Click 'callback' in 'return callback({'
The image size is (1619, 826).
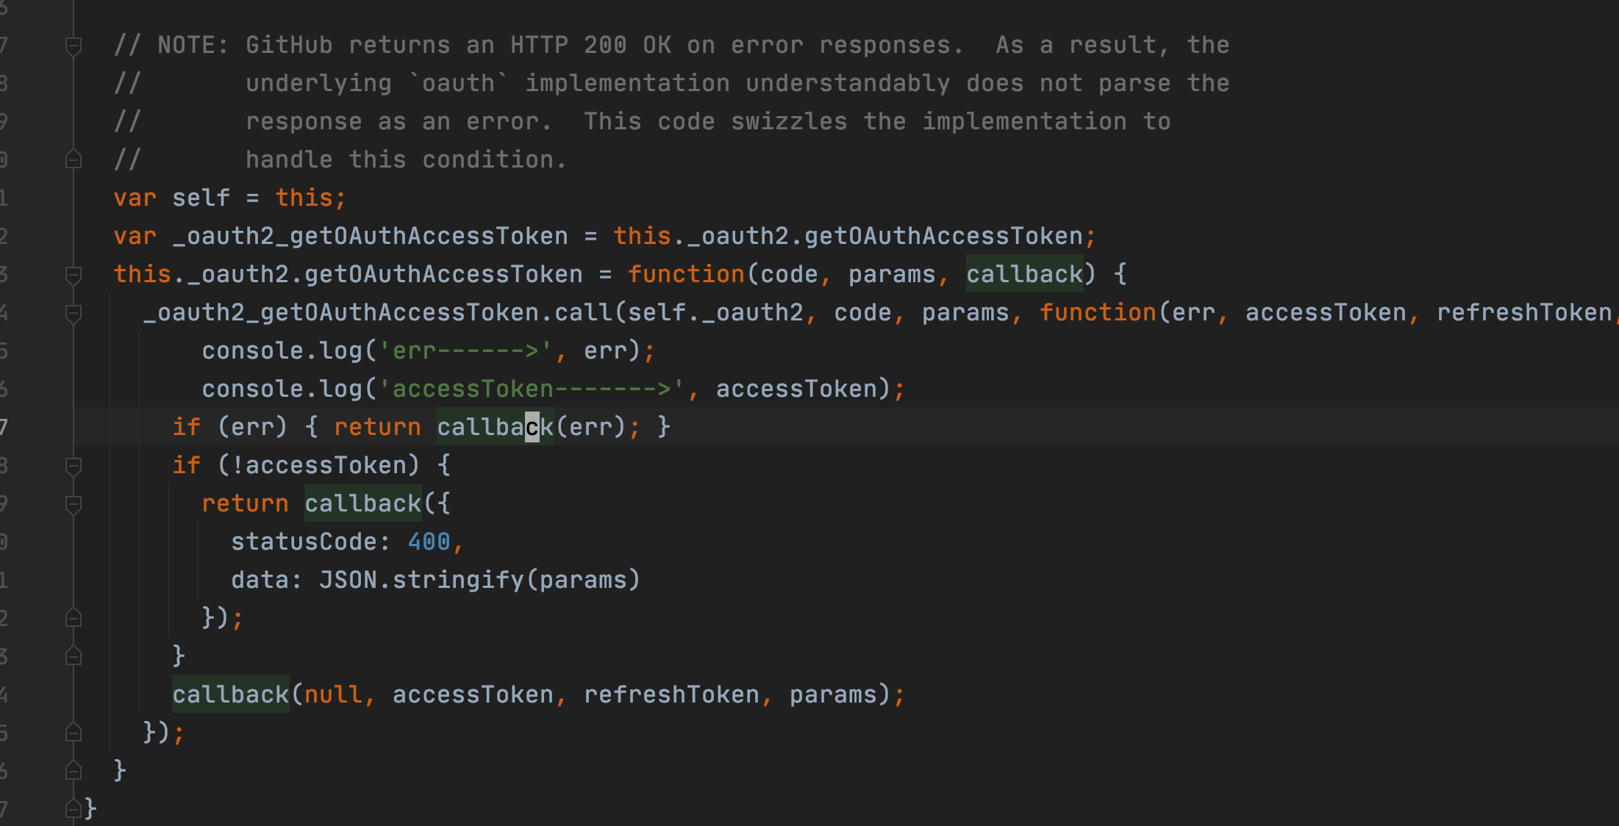(x=362, y=503)
